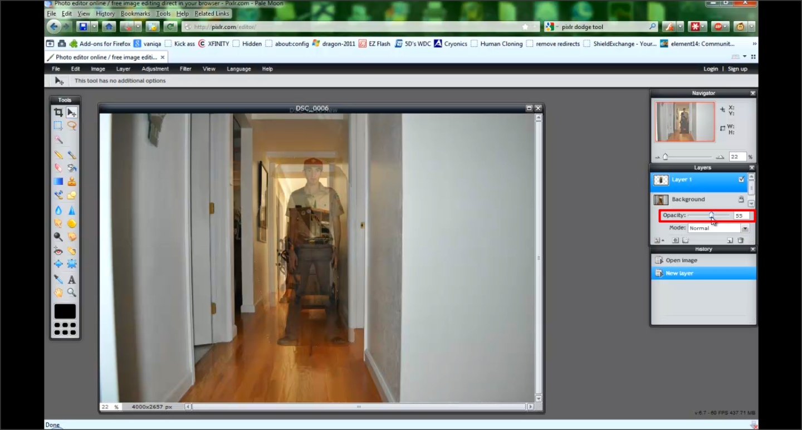Click the Layer styles icon
802x430 pixels.
[686, 241]
